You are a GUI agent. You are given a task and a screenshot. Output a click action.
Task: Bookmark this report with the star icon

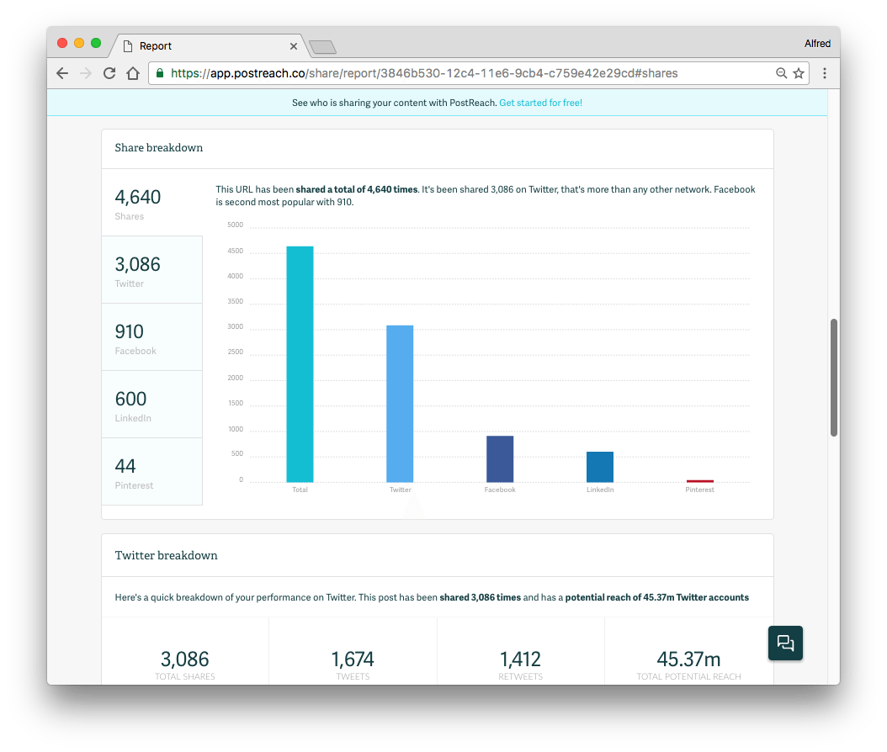click(798, 73)
